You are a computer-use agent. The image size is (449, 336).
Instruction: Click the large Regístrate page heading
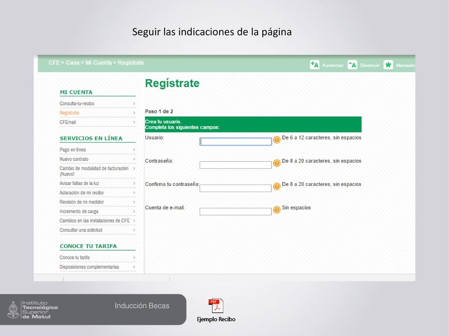(172, 84)
